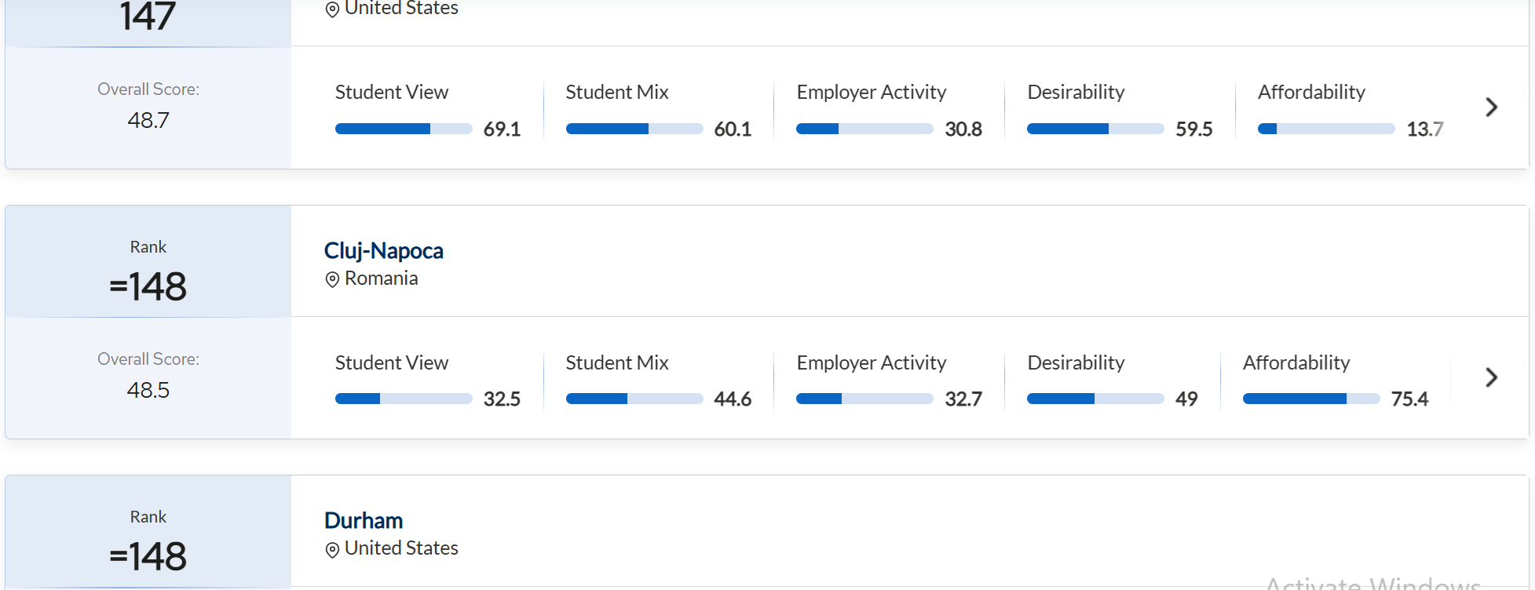Open the Cluj-Napoca city link
The image size is (1535, 590).
(383, 250)
